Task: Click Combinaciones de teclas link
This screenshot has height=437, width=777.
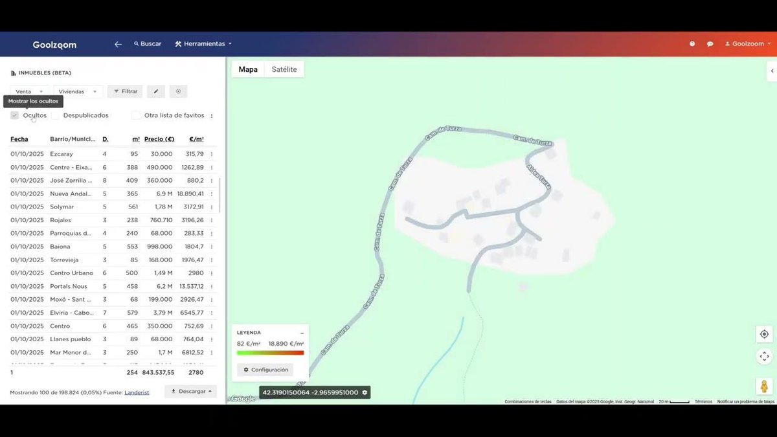Action: pyautogui.click(x=528, y=401)
